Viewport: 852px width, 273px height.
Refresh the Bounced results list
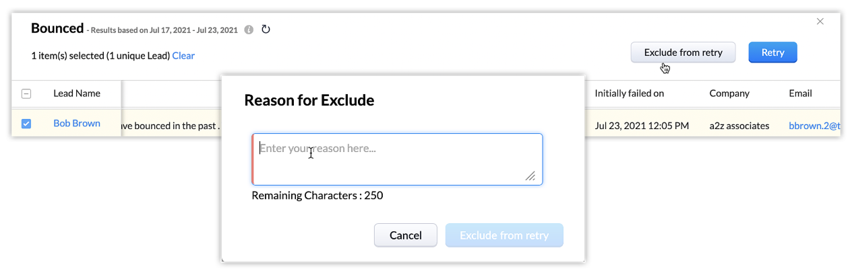266,30
